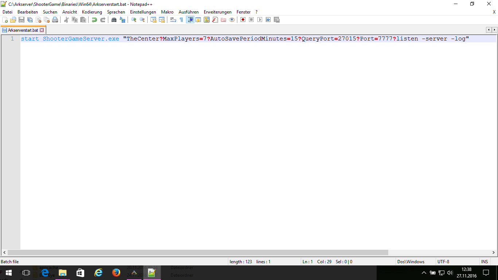Open the Action Center notification icon
Screen dimensions: 498x280
tap(486, 273)
